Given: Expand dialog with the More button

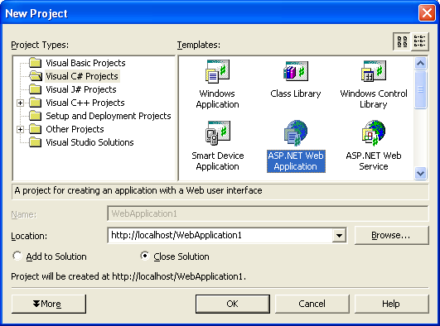Looking at the screenshot, I should (49, 304).
